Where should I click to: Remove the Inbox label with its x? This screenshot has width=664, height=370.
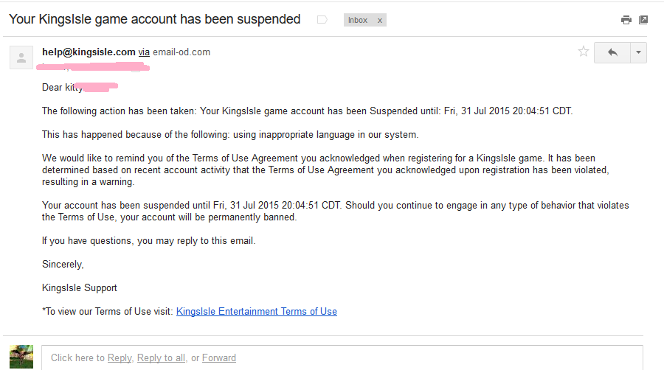pos(380,20)
